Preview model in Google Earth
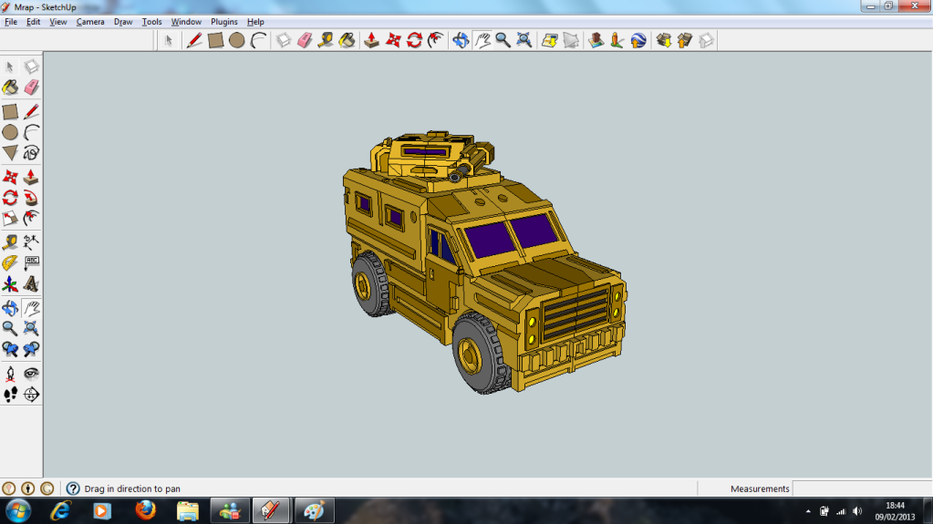 pos(638,40)
